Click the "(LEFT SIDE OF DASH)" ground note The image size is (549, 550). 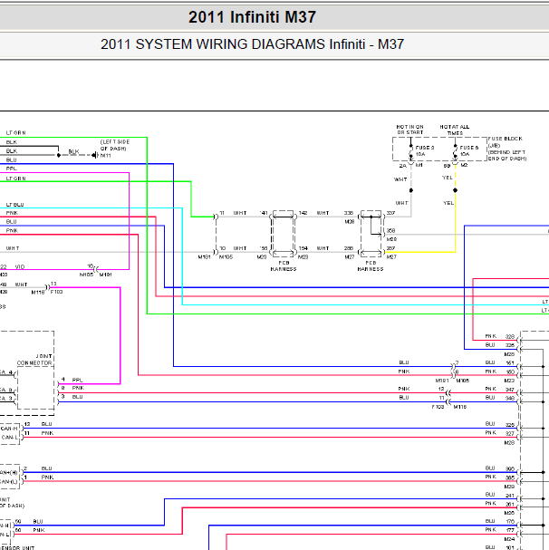point(115,145)
